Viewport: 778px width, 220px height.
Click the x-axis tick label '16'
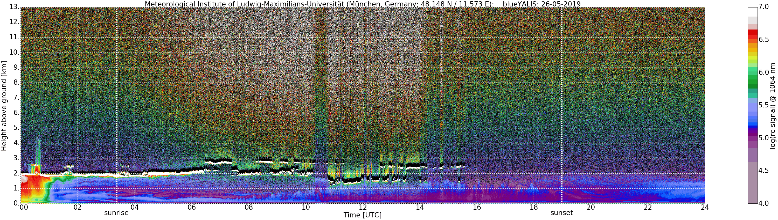[x=477, y=207]
